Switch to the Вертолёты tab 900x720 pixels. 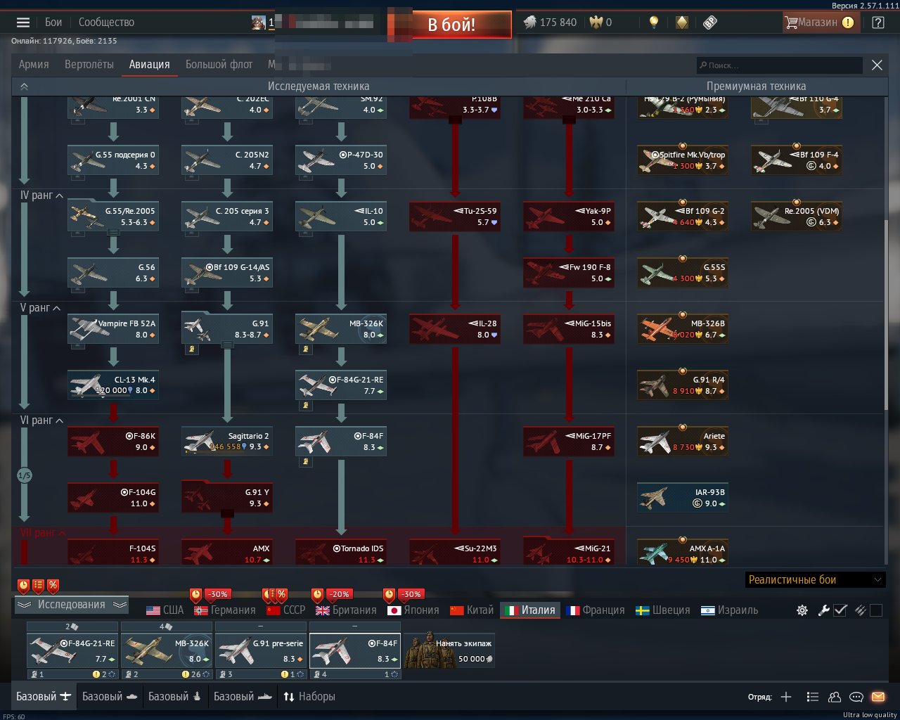[x=89, y=64]
